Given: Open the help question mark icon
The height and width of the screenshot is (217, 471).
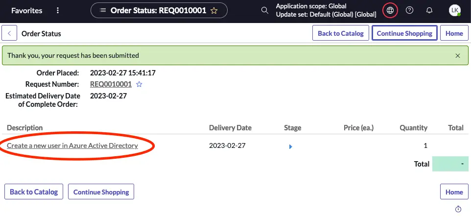Looking at the screenshot, I should 409,10.
